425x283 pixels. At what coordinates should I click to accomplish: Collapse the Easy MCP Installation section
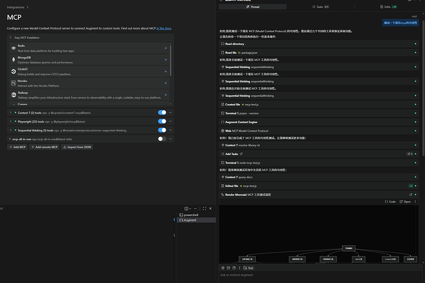click(x=10, y=38)
